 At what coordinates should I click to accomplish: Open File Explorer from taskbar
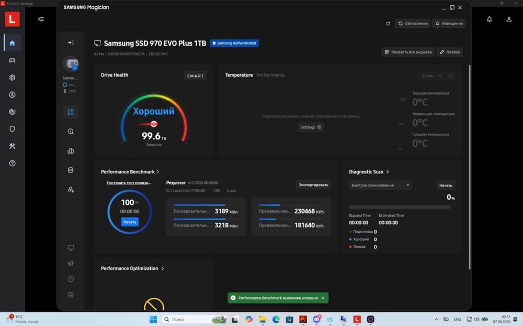tap(262, 319)
